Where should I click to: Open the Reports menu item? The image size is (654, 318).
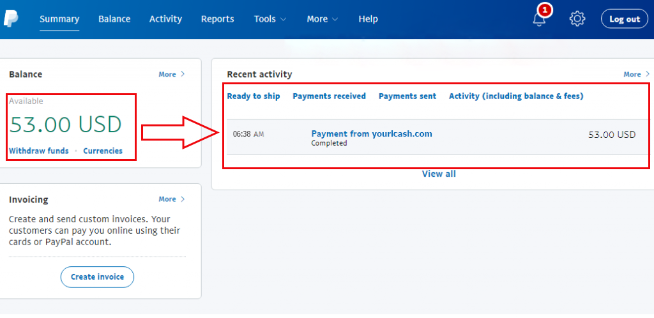tap(217, 19)
